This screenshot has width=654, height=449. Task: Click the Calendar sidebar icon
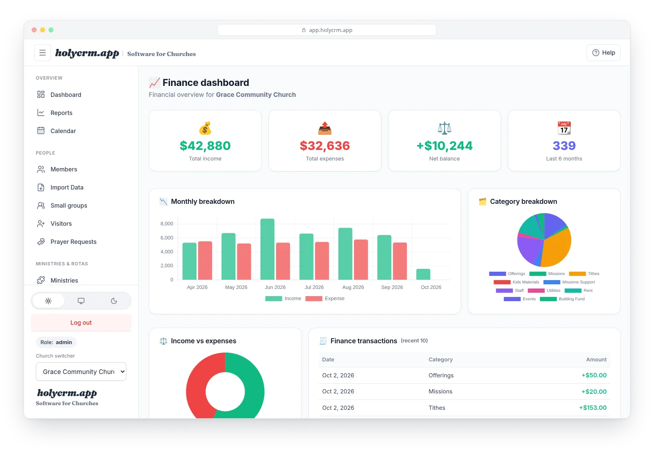[x=41, y=131]
